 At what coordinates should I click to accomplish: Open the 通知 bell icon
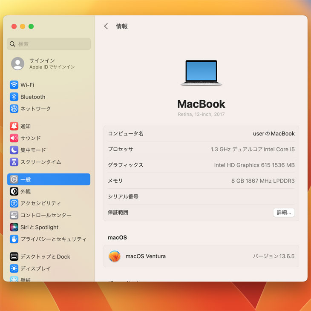pos(14,126)
